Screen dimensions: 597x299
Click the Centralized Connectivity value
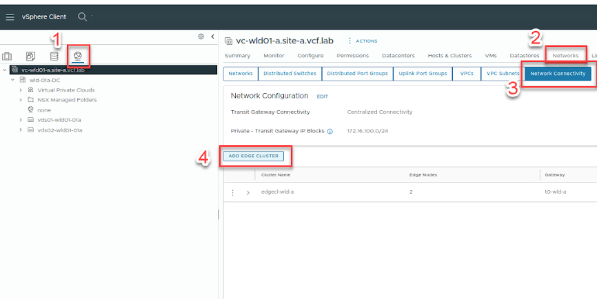click(380, 112)
